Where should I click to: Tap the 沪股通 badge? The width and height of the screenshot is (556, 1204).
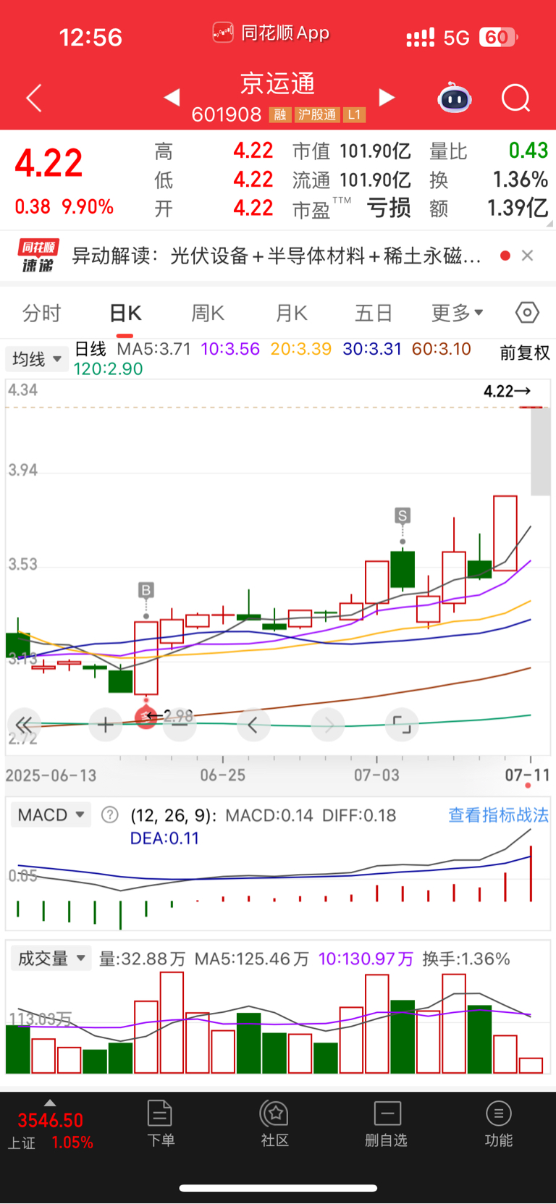(317, 114)
